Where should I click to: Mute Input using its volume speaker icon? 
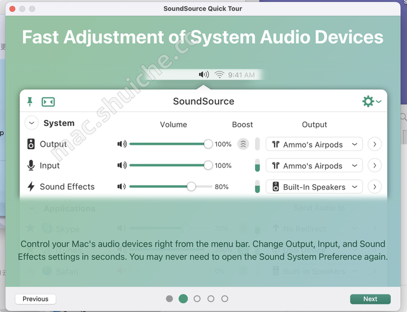coord(122,165)
